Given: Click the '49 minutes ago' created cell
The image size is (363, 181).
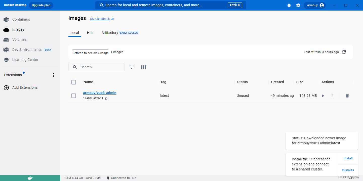Looking at the screenshot, I should click(282, 96).
